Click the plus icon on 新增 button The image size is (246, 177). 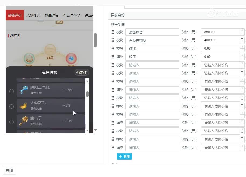[120, 156]
